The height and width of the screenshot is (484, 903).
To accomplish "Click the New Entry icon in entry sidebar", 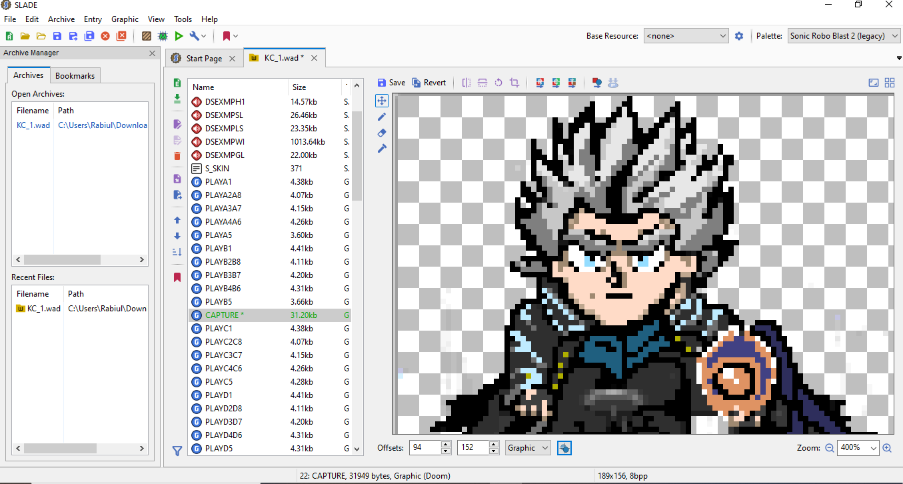I will [x=177, y=83].
